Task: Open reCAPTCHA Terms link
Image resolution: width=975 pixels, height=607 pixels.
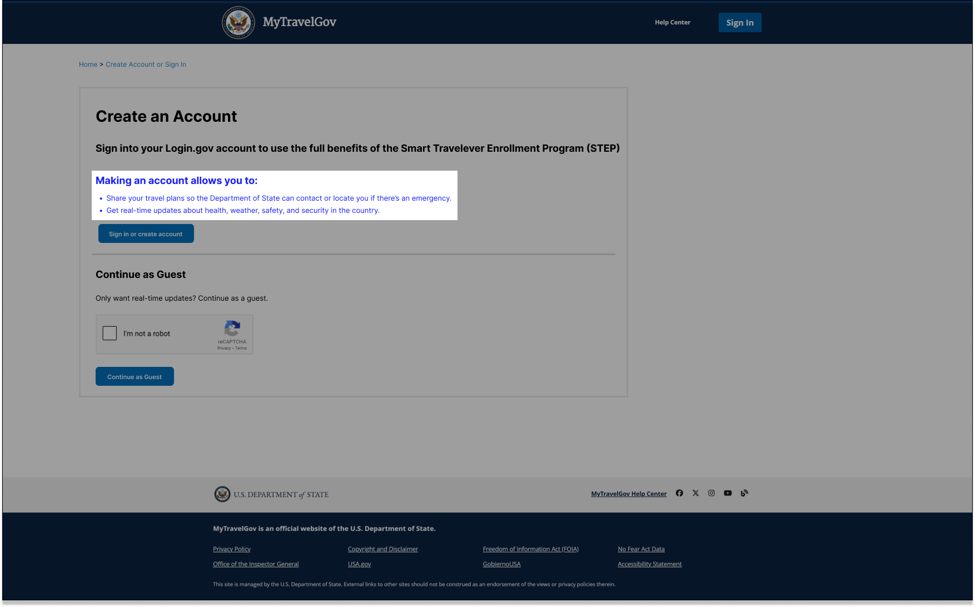Action: pyautogui.click(x=241, y=349)
